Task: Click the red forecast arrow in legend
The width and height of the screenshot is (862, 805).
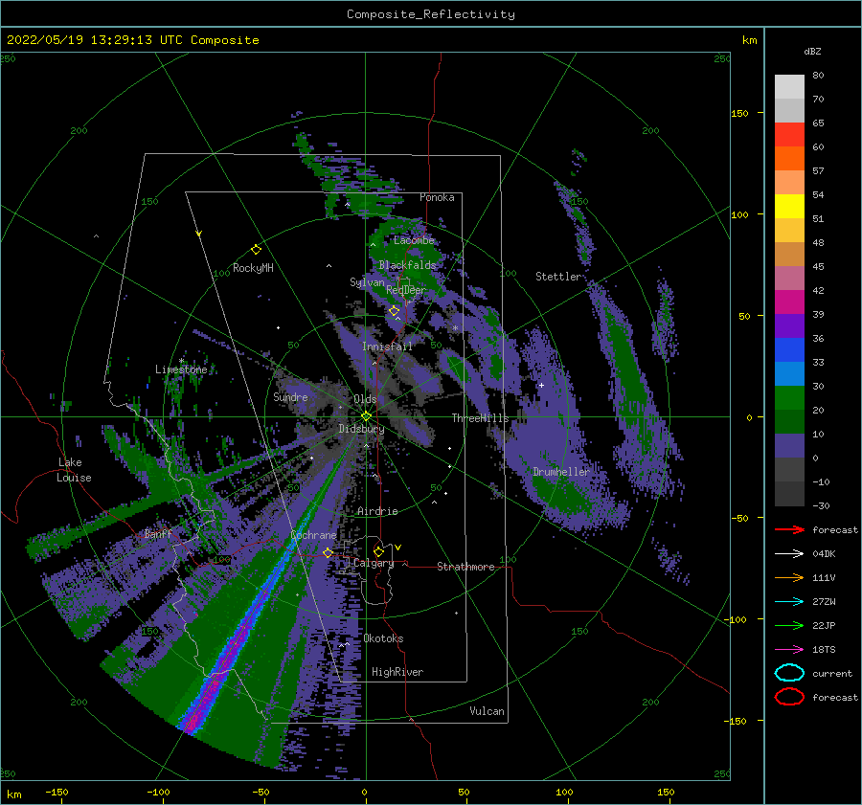Action: coord(789,529)
